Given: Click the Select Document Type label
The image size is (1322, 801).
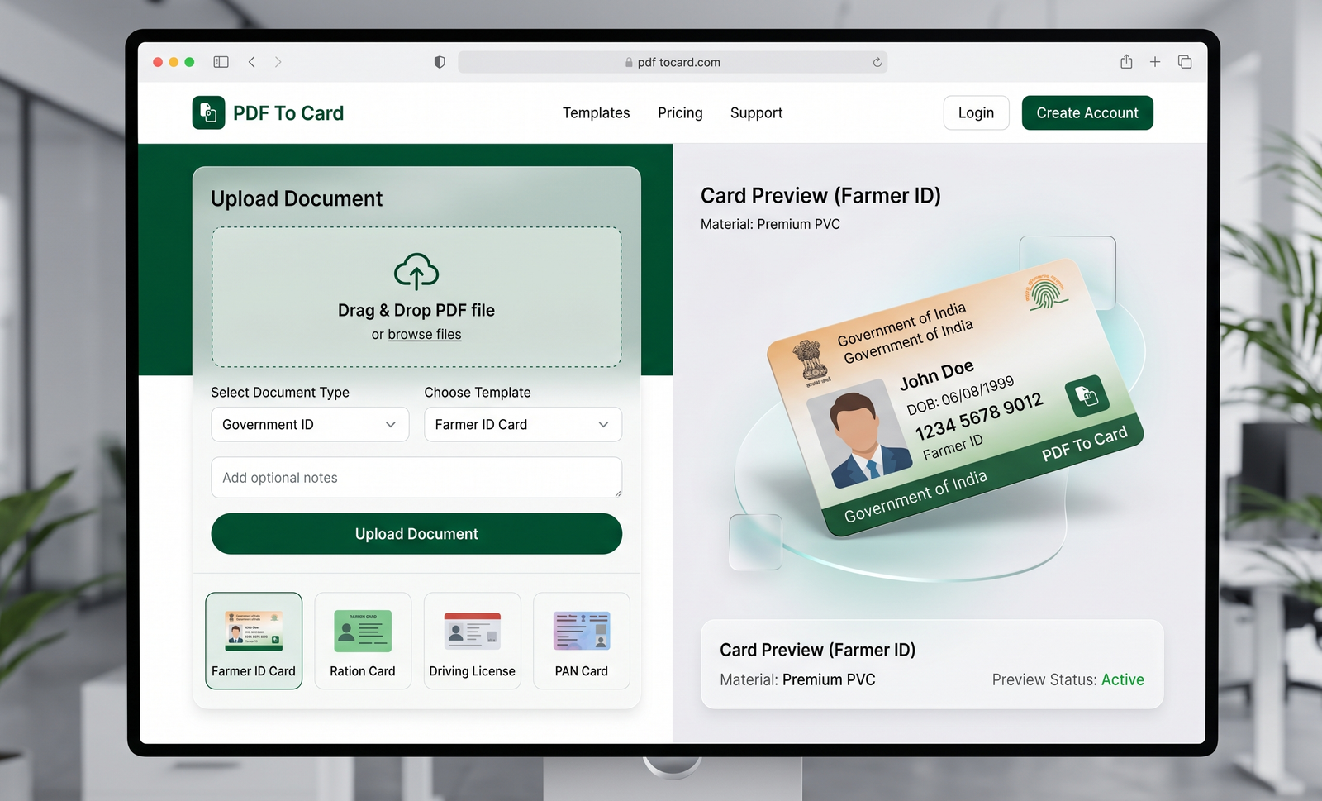Looking at the screenshot, I should 280,393.
